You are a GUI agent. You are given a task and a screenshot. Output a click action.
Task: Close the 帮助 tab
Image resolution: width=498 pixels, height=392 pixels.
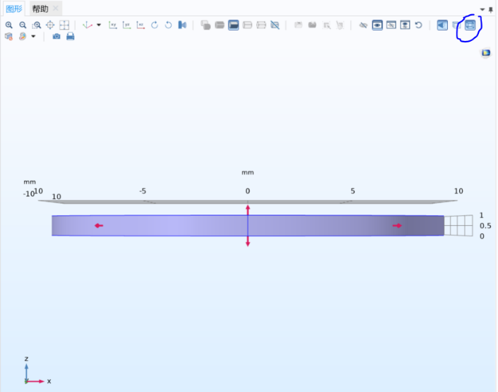56,8
